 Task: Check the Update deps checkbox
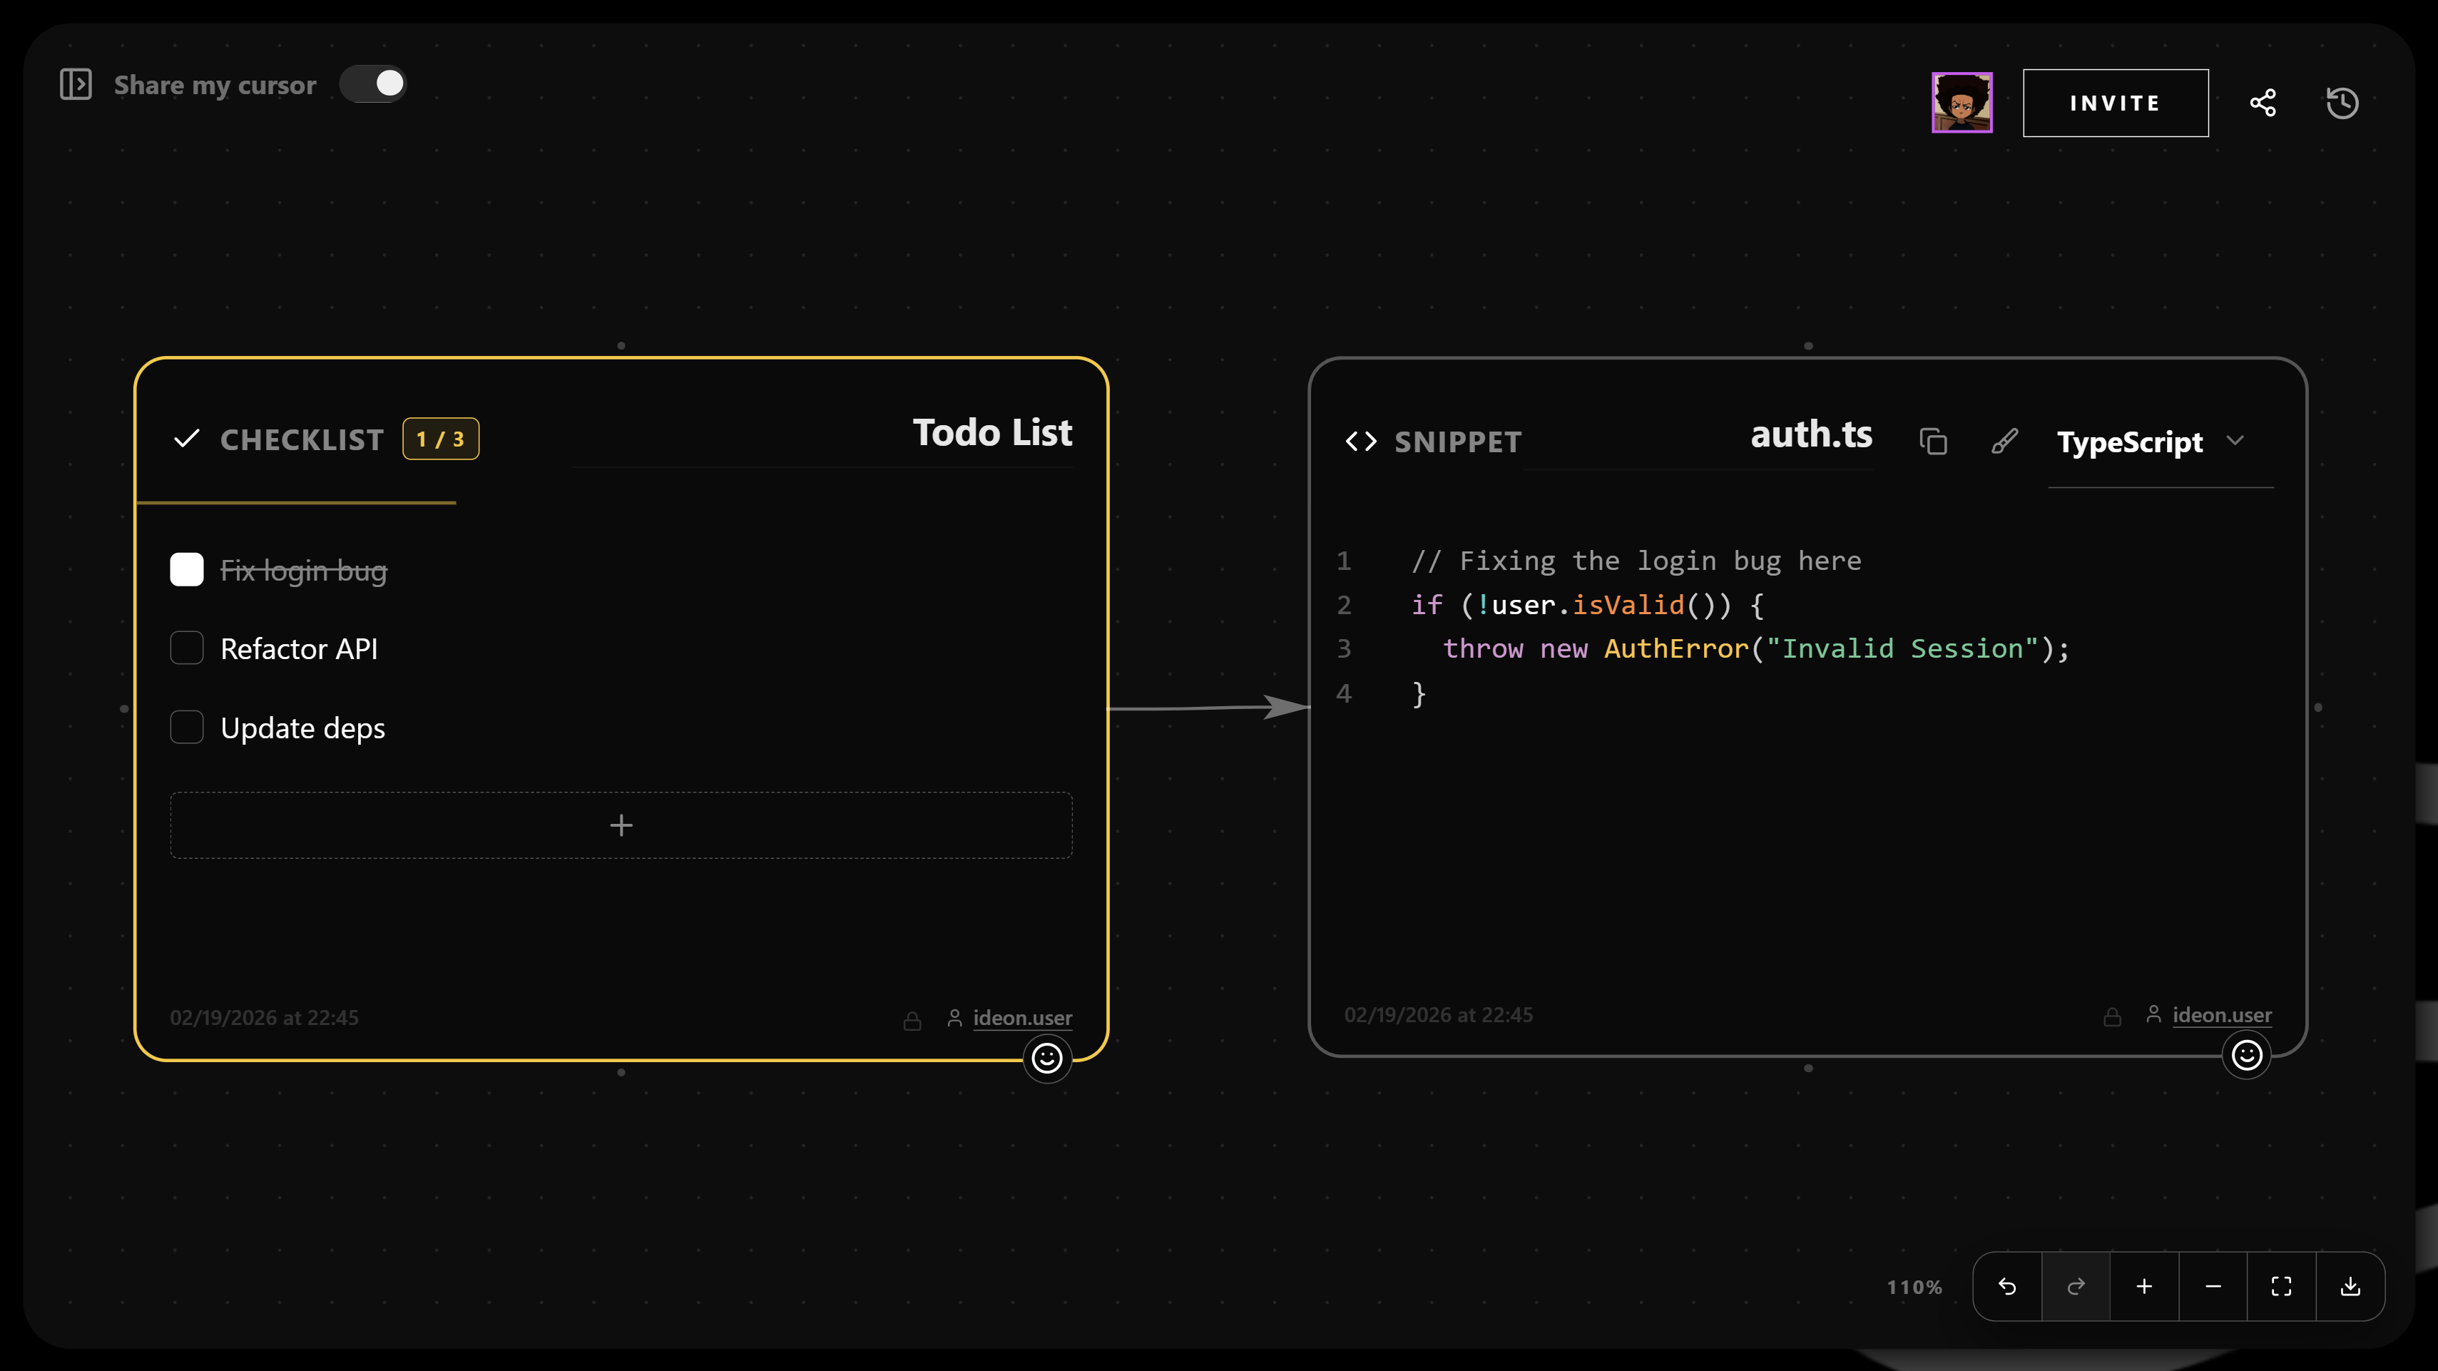[186, 727]
